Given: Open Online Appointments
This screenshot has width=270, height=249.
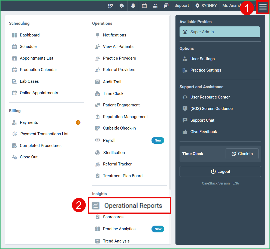Looking at the screenshot, I should click(x=35, y=93).
